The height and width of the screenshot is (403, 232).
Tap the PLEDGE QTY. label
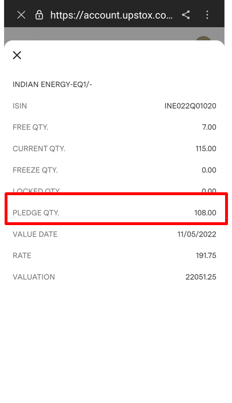36,213
